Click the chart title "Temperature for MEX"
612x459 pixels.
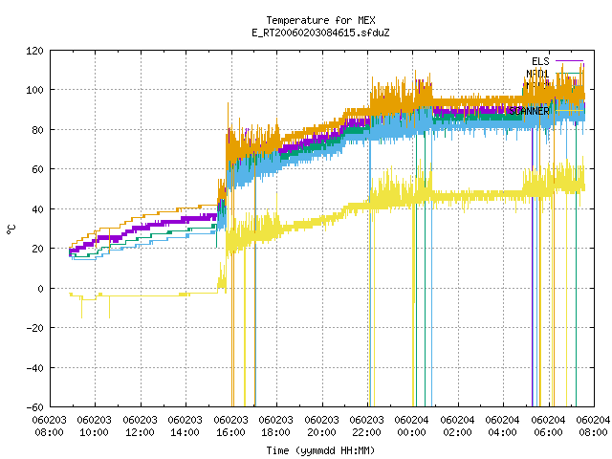pos(321,20)
